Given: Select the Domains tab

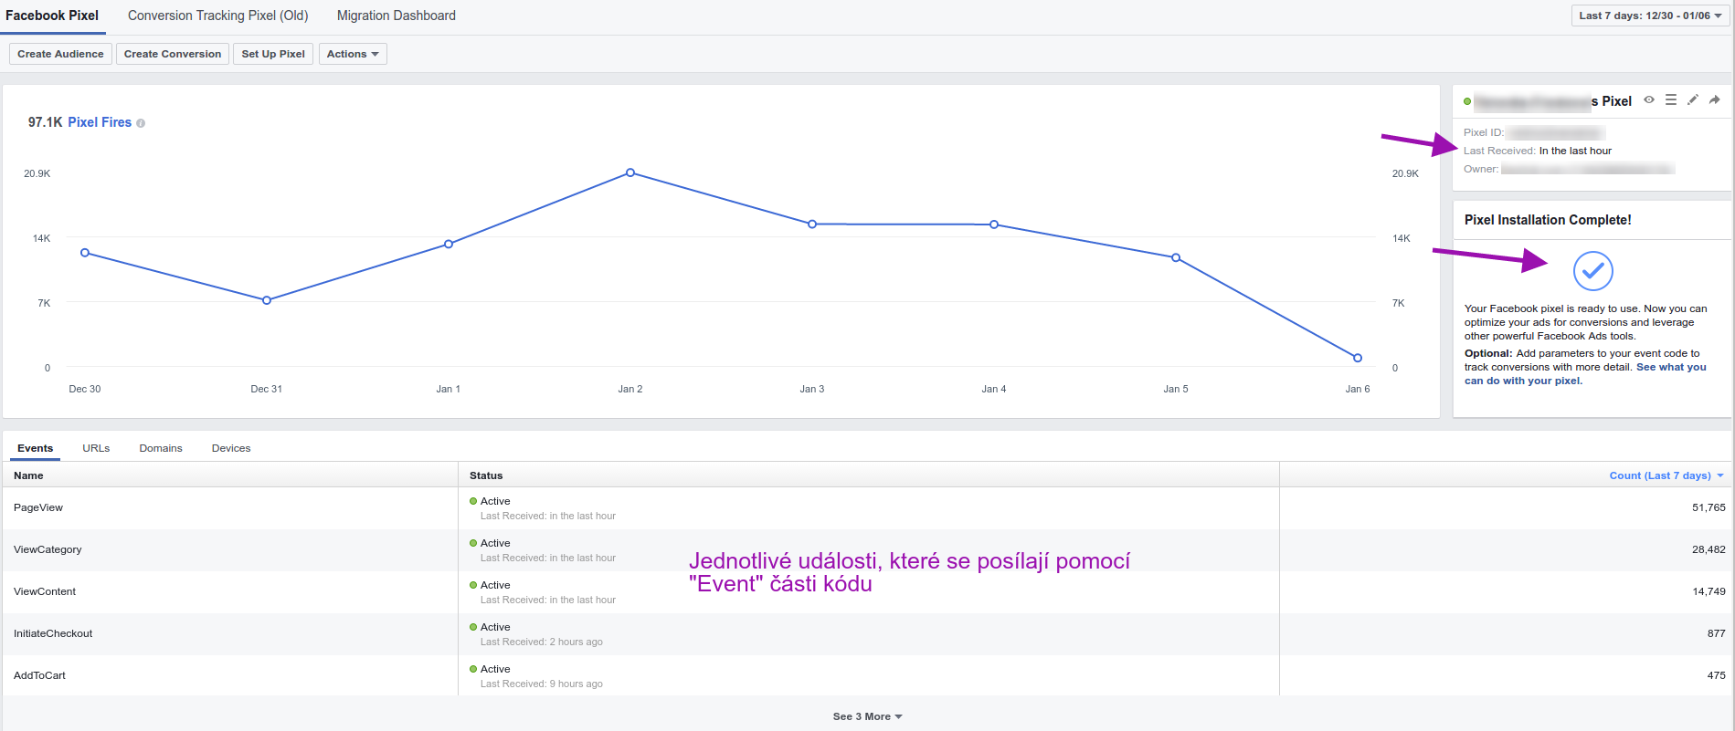Looking at the screenshot, I should (x=161, y=448).
